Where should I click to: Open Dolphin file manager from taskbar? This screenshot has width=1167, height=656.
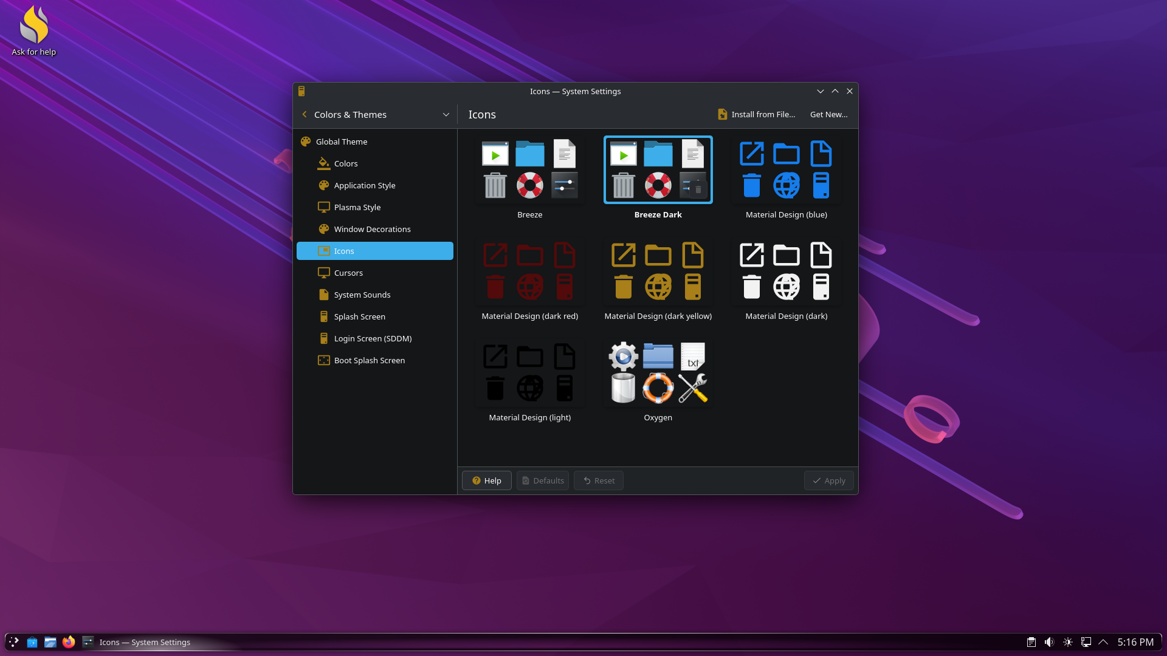click(x=50, y=642)
